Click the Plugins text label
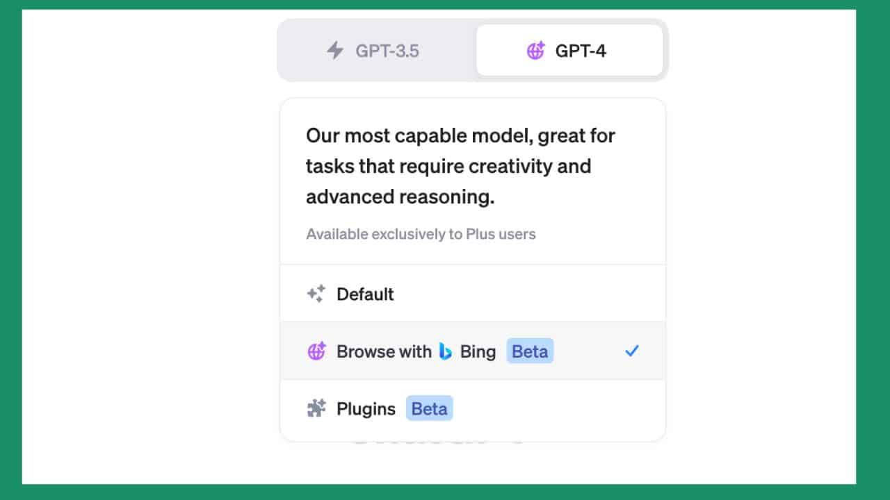Viewport: 890px width, 500px height. [x=366, y=408]
